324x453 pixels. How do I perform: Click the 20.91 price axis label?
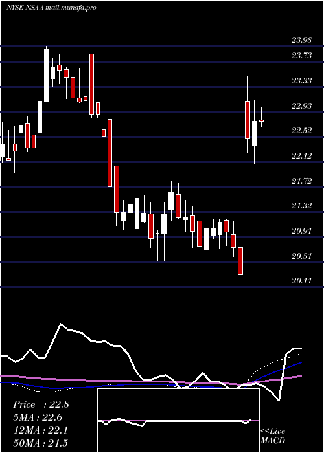click(x=301, y=231)
